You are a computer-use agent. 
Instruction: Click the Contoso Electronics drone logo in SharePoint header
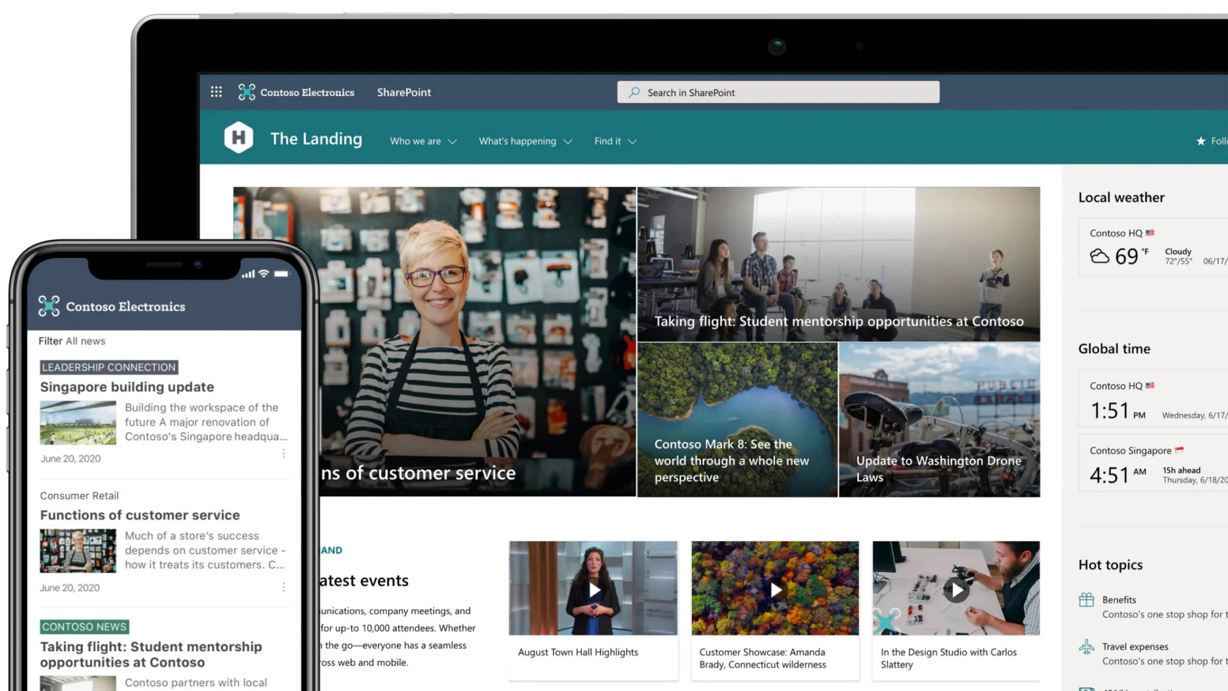[247, 92]
